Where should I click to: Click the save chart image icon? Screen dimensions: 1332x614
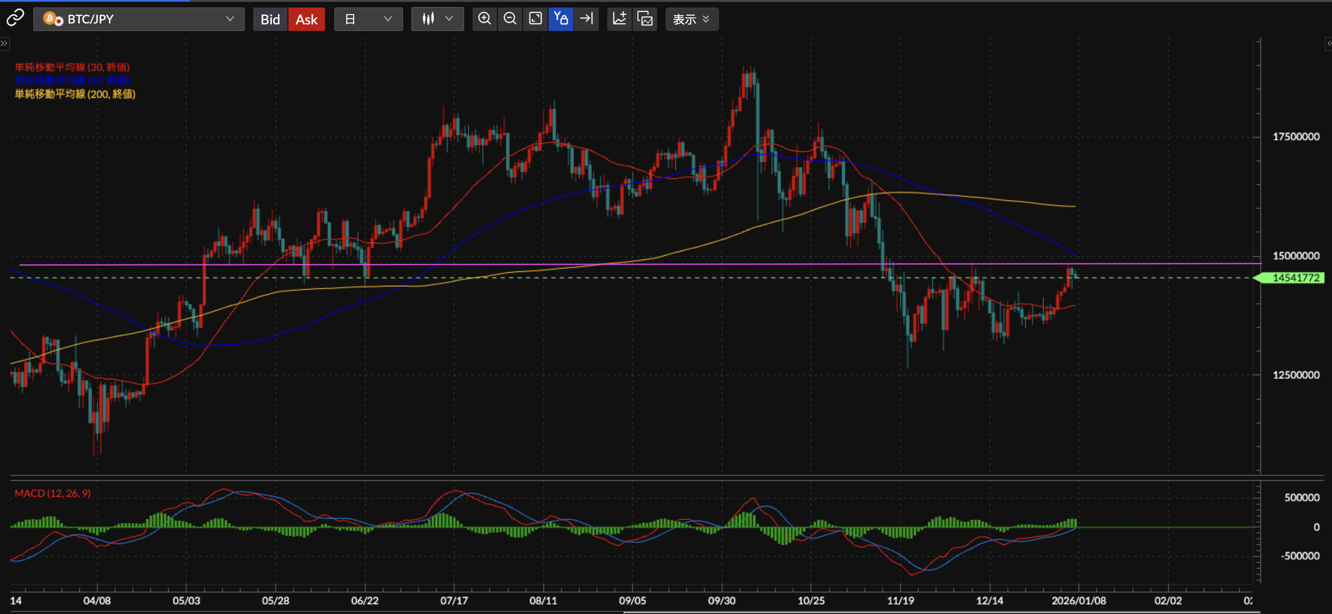645,19
